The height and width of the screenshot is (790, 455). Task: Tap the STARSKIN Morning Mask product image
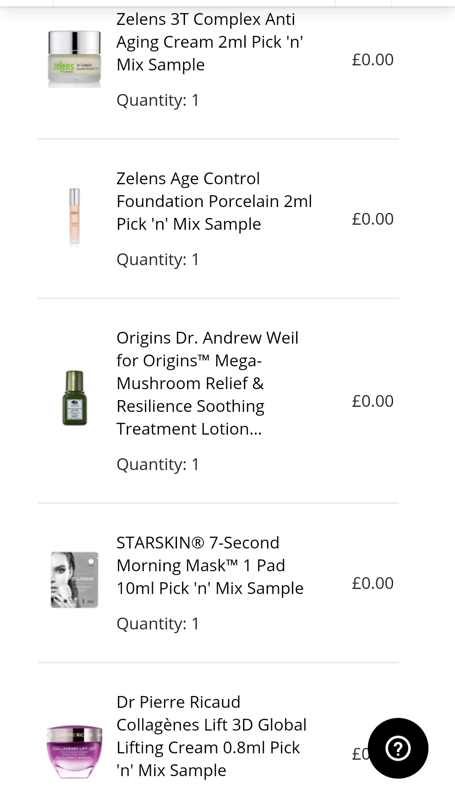(x=75, y=580)
